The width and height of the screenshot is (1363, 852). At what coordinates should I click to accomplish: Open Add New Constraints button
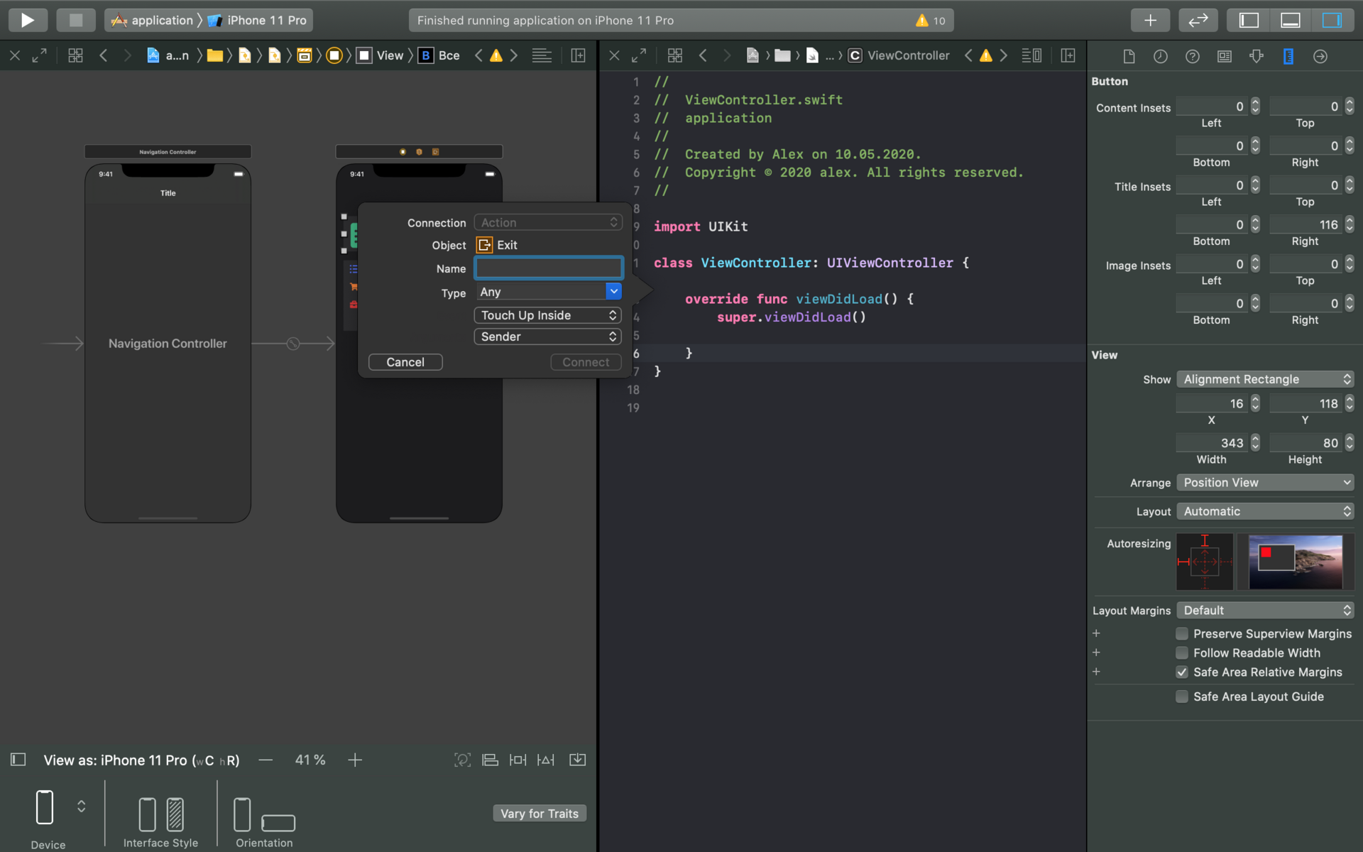(x=518, y=760)
